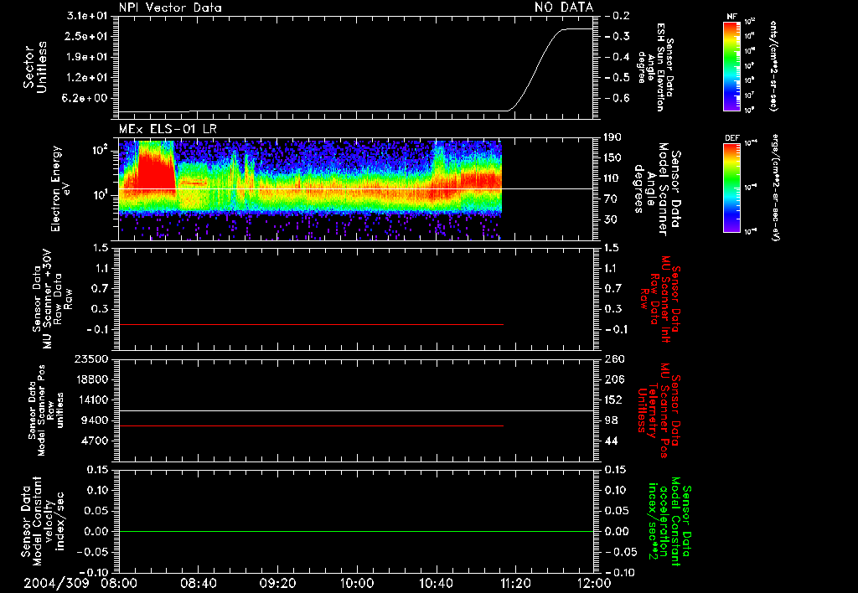Click the '08:00' time axis label

tap(120, 583)
